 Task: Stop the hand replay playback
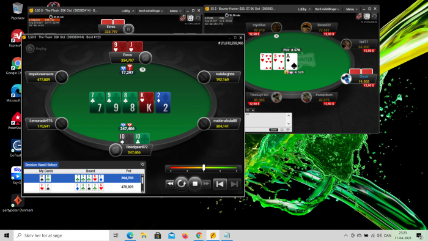195,184
